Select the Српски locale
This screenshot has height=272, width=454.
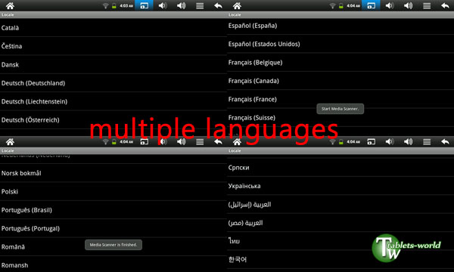(340, 168)
